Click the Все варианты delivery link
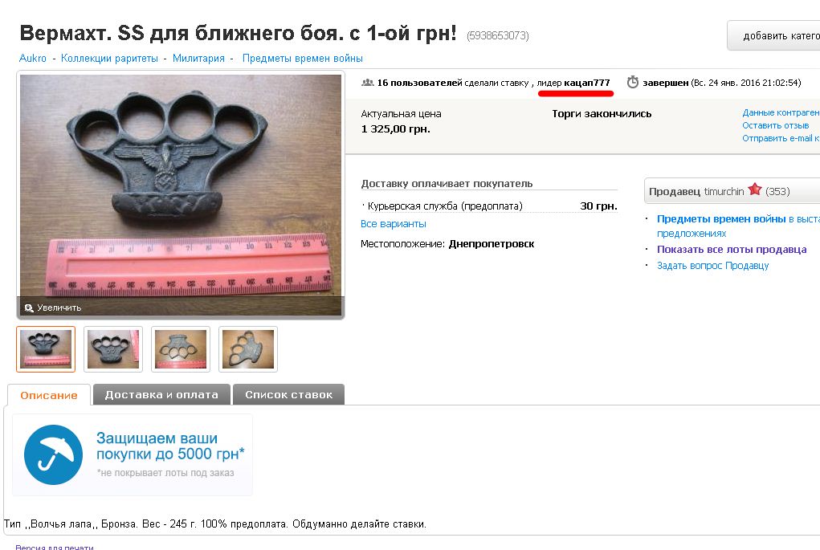820x550 pixels. coord(394,224)
